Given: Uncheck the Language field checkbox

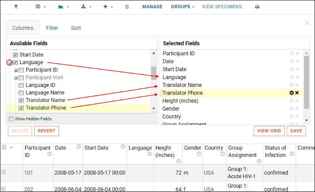Looking at the screenshot, I should pos(15,63).
